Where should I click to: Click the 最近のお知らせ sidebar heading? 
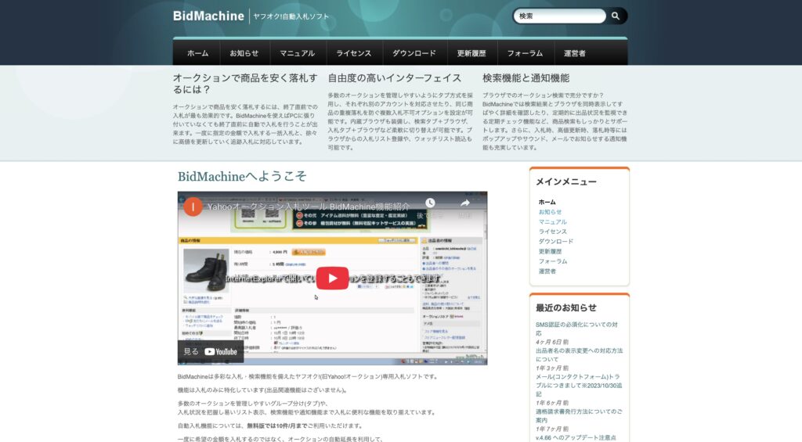coord(566,307)
